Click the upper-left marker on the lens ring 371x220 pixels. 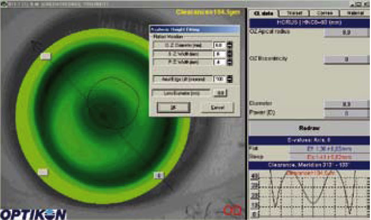(x=46, y=56)
